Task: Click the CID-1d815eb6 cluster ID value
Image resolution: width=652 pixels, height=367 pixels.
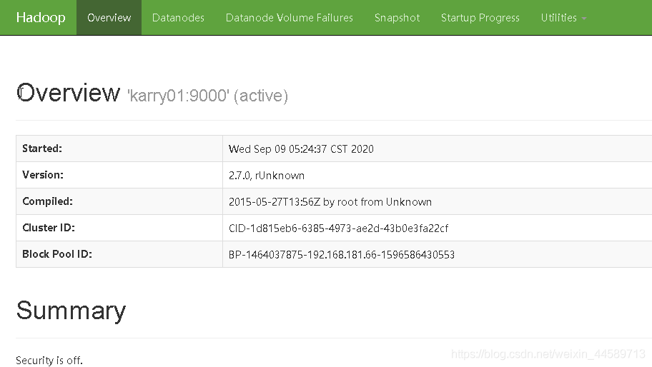Action: pos(338,228)
